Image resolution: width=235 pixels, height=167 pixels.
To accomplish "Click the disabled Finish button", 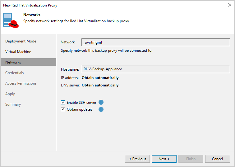I will 191,159.
